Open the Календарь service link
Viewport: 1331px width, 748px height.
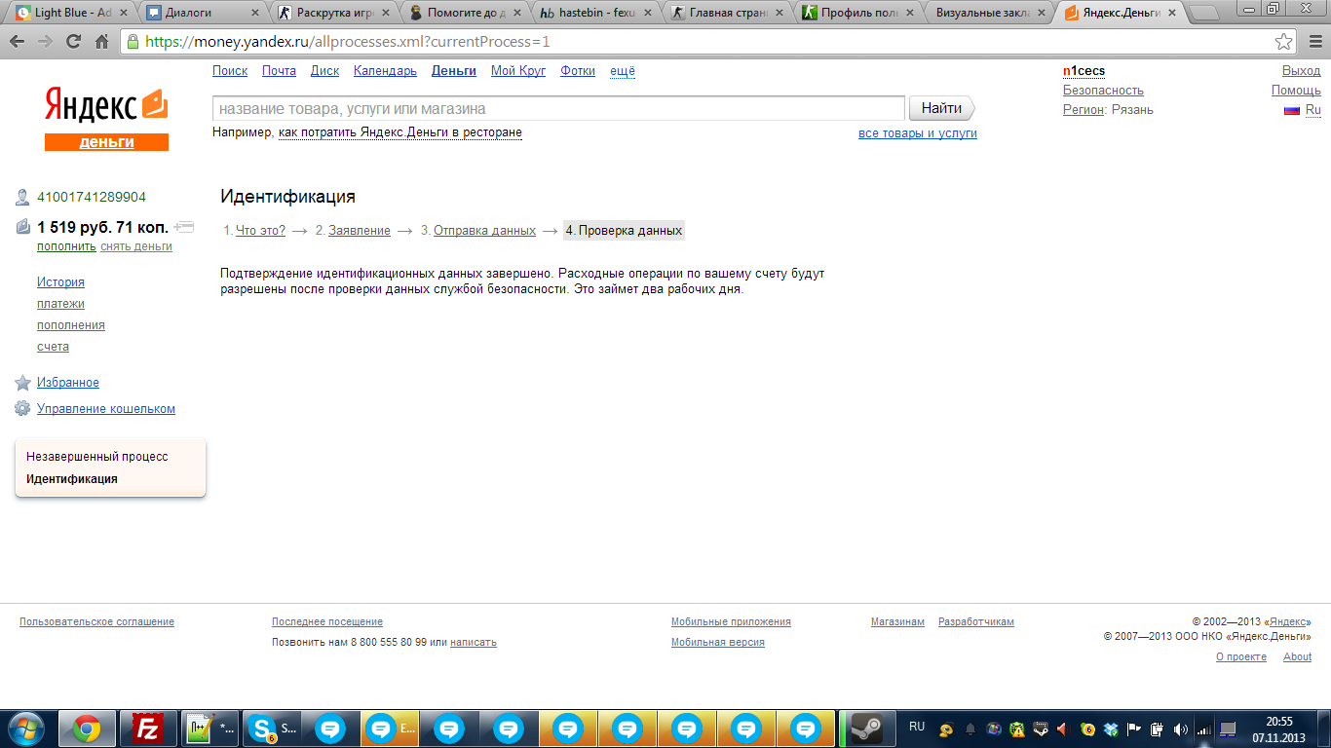[385, 71]
